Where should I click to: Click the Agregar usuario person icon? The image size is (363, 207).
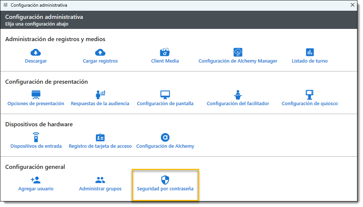pos(36,180)
